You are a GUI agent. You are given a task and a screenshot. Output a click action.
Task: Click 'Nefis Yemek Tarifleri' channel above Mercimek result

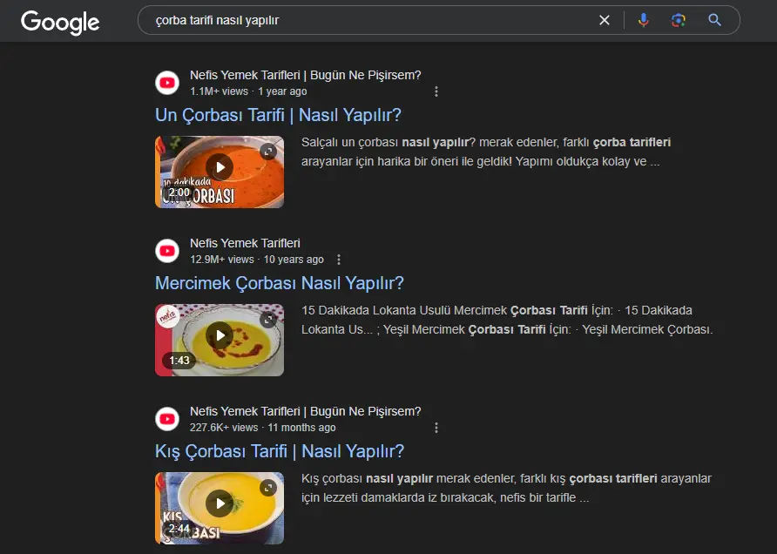(245, 243)
